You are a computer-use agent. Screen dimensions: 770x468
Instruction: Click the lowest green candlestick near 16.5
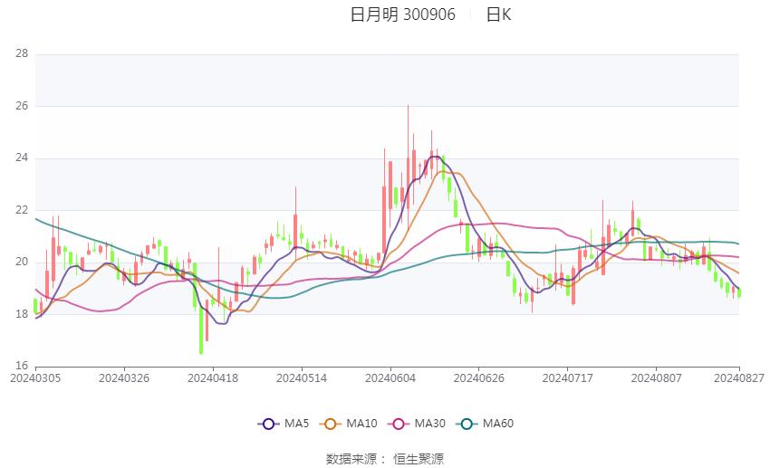201,330
